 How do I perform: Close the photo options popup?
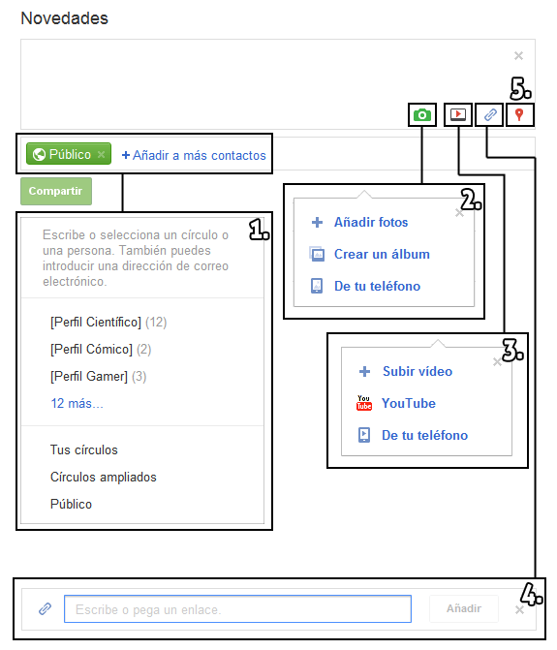[x=459, y=213]
